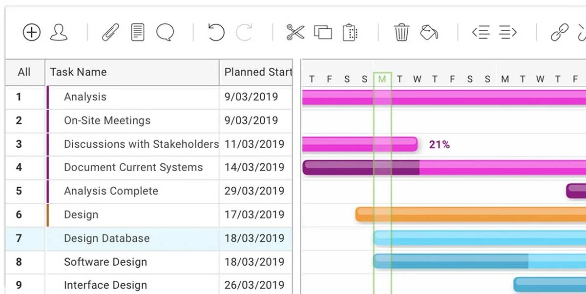Open the notes document icon
Image resolution: width=586 pixels, height=294 pixels.
click(138, 33)
